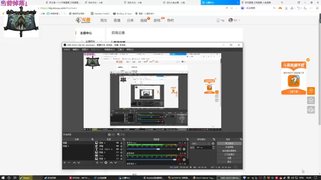The width and height of the screenshot is (321, 180).
Task: Open the scene transition type dropdown
Action: tap(201, 143)
